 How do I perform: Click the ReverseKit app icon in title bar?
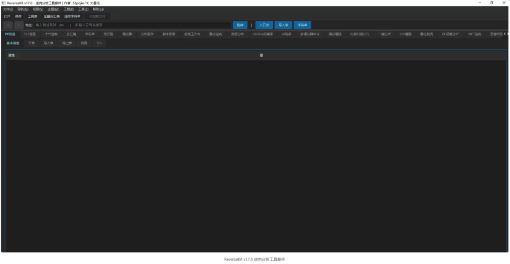coord(3,3)
